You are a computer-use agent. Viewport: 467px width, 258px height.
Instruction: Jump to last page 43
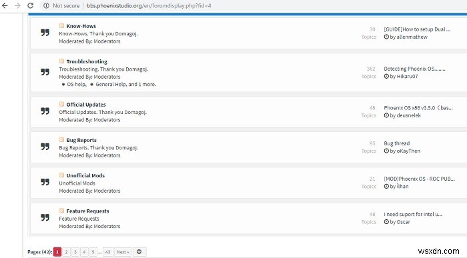(x=107, y=252)
